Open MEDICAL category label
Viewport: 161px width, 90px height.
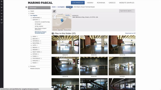click(35, 47)
